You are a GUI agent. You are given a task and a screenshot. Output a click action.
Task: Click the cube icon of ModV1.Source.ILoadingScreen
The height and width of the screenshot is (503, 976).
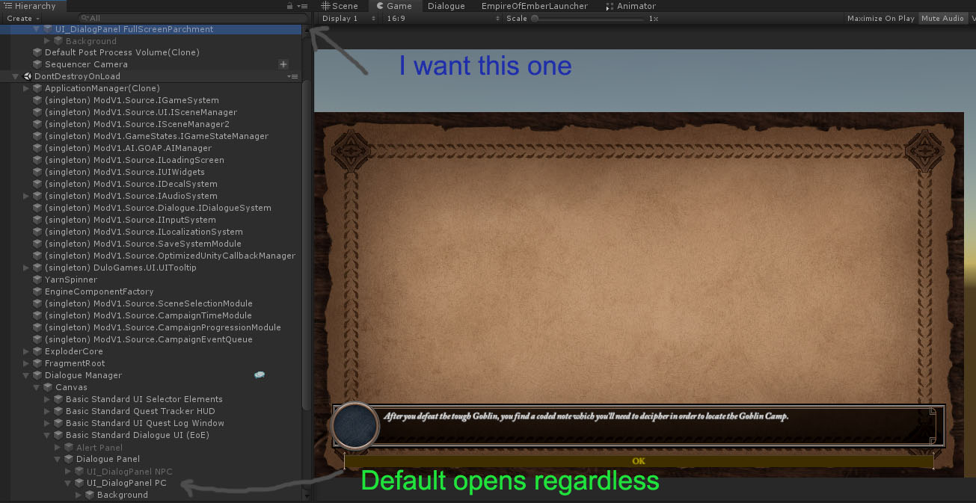37,160
